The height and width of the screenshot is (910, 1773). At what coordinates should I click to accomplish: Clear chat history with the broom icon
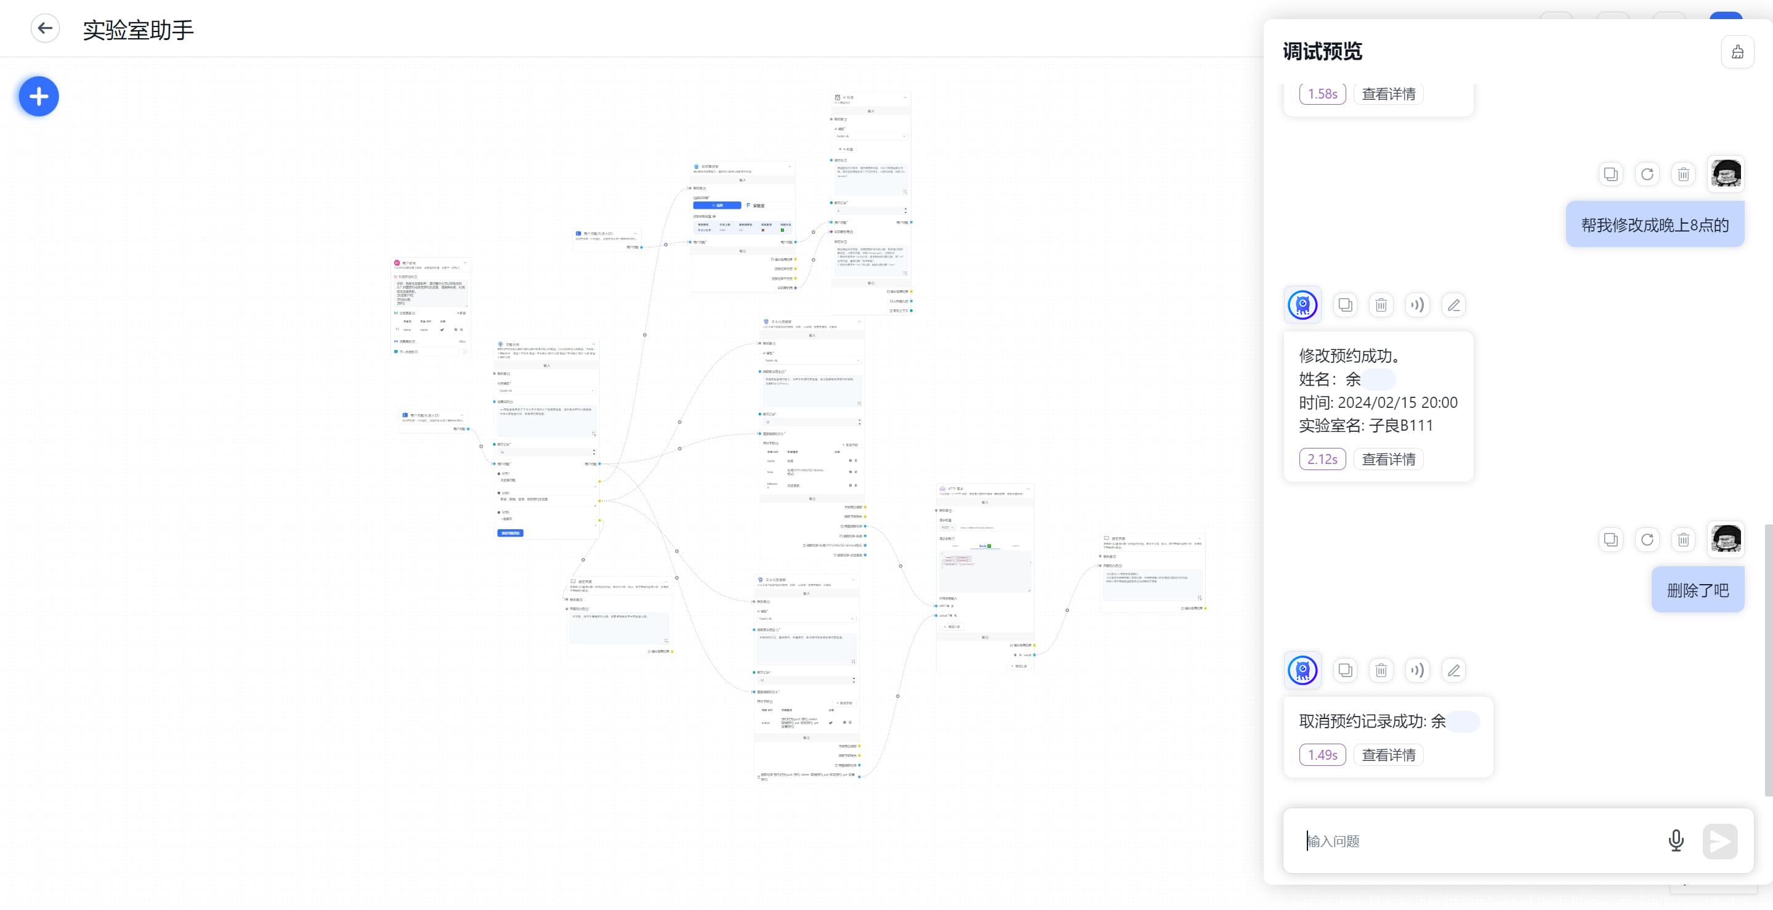click(x=1737, y=52)
